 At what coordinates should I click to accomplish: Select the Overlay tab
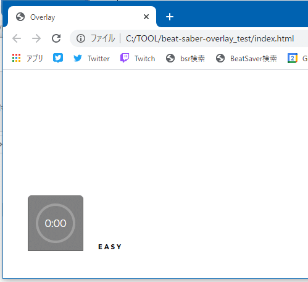82,17
